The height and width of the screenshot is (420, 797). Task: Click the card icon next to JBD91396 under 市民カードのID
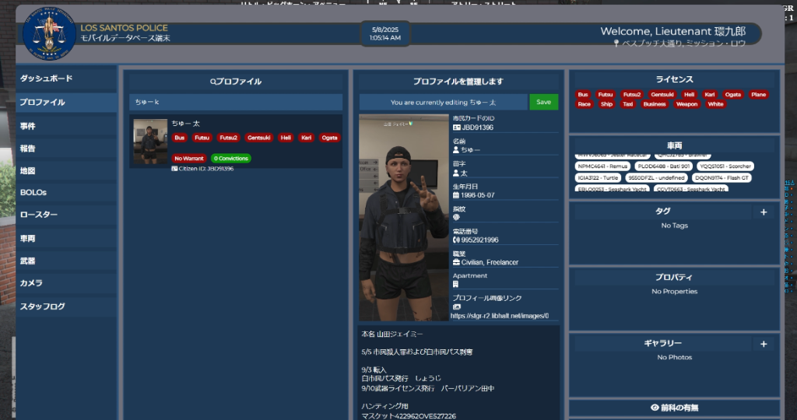(456, 128)
